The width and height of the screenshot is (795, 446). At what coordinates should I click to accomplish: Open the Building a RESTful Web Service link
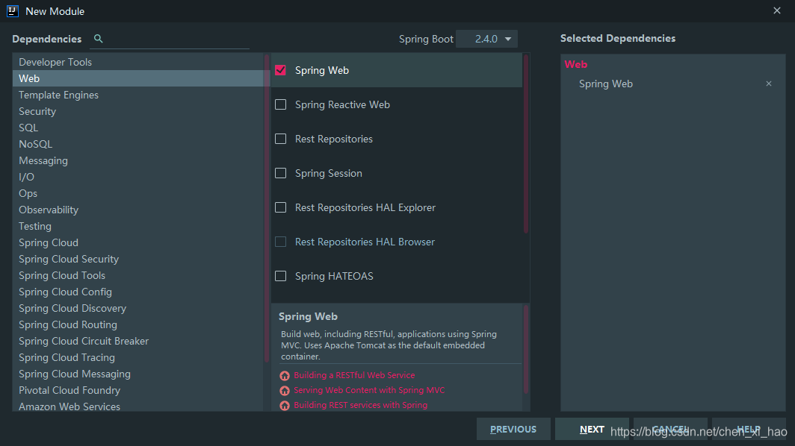(354, 375)
